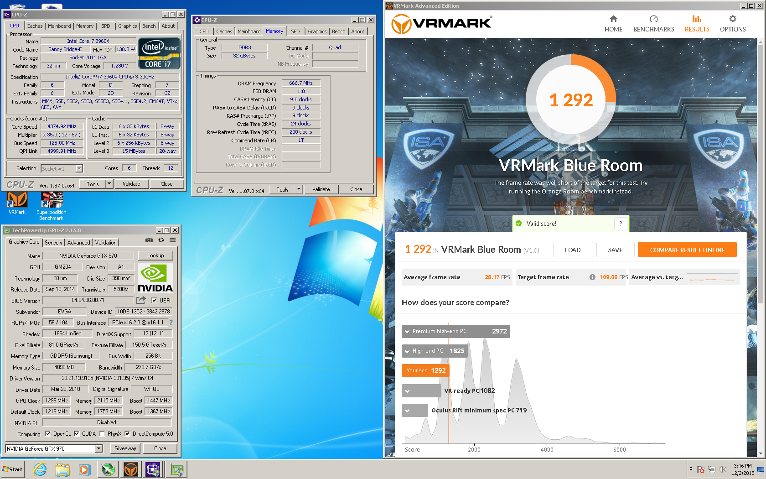Click the GPU-Z refresh icon

pyautogui.click(x=161, y=240)
